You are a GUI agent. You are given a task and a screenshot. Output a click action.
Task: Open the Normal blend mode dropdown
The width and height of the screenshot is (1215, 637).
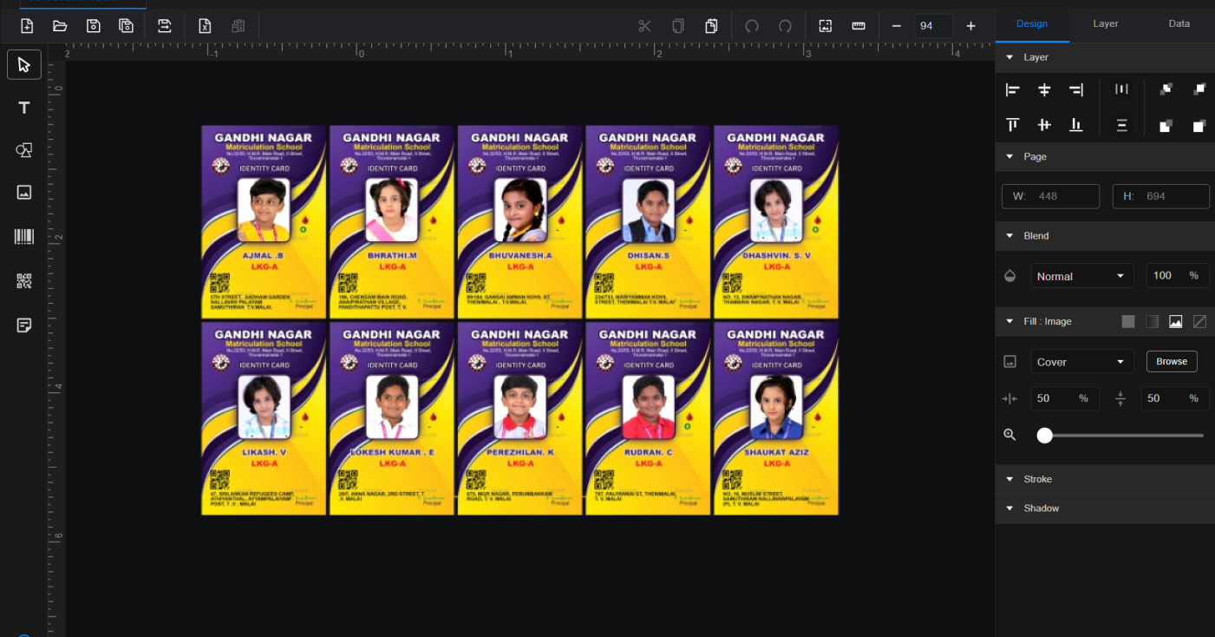[1081, 276]
